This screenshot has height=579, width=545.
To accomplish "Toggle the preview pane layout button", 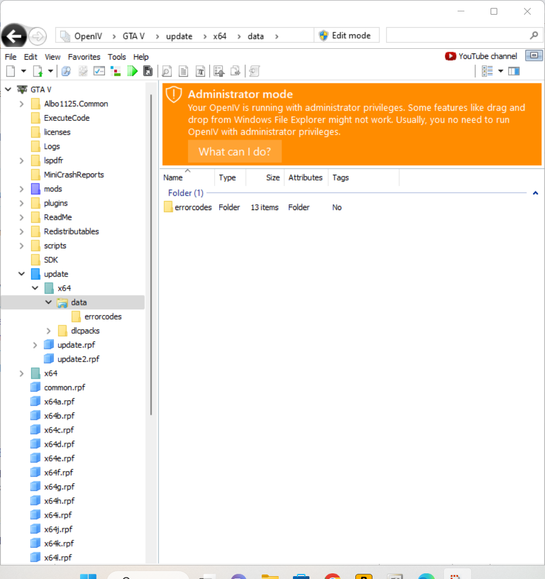I will click(x=514, y=71).
